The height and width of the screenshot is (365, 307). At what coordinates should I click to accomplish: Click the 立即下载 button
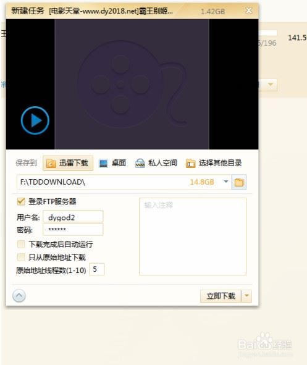pyautogui.click(x=221, y=296)
